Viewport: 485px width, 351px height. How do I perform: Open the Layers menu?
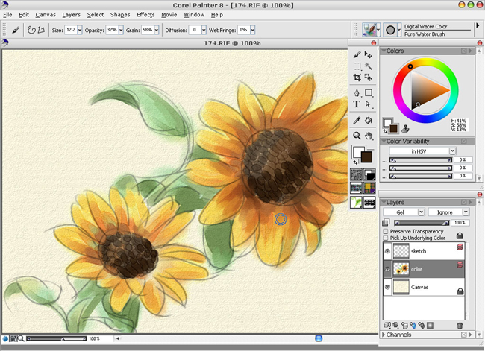[72, 14]
